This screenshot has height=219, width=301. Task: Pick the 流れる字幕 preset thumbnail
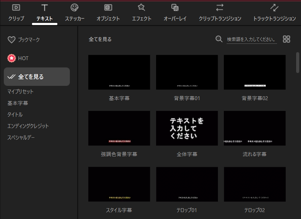[254, 128]
